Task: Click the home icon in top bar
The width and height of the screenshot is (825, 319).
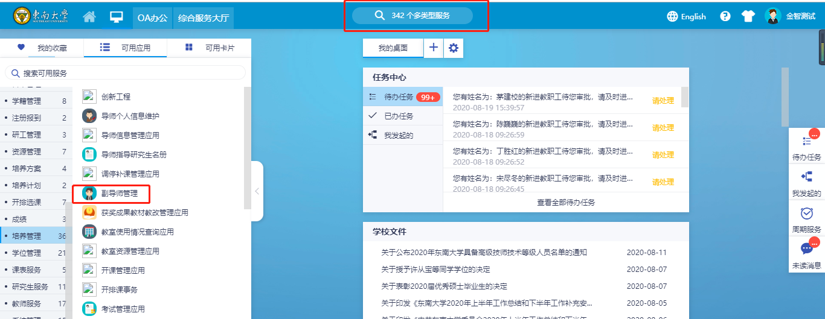Action: click(x=89, y=17)
